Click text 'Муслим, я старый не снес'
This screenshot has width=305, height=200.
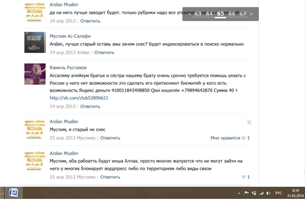(78, 130)
